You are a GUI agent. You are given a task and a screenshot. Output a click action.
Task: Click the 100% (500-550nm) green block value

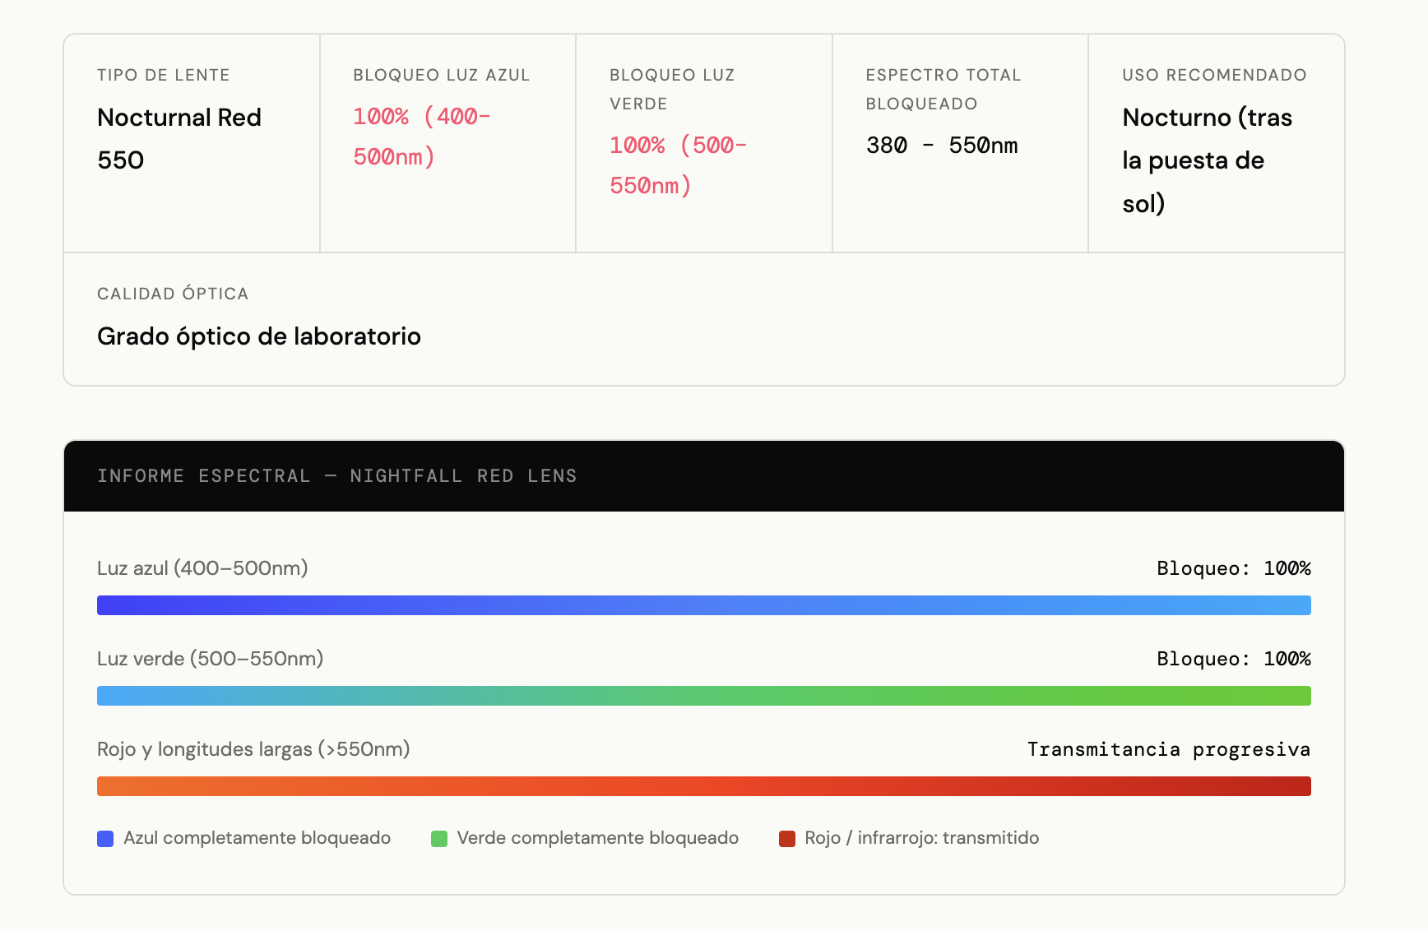[679, 165]
